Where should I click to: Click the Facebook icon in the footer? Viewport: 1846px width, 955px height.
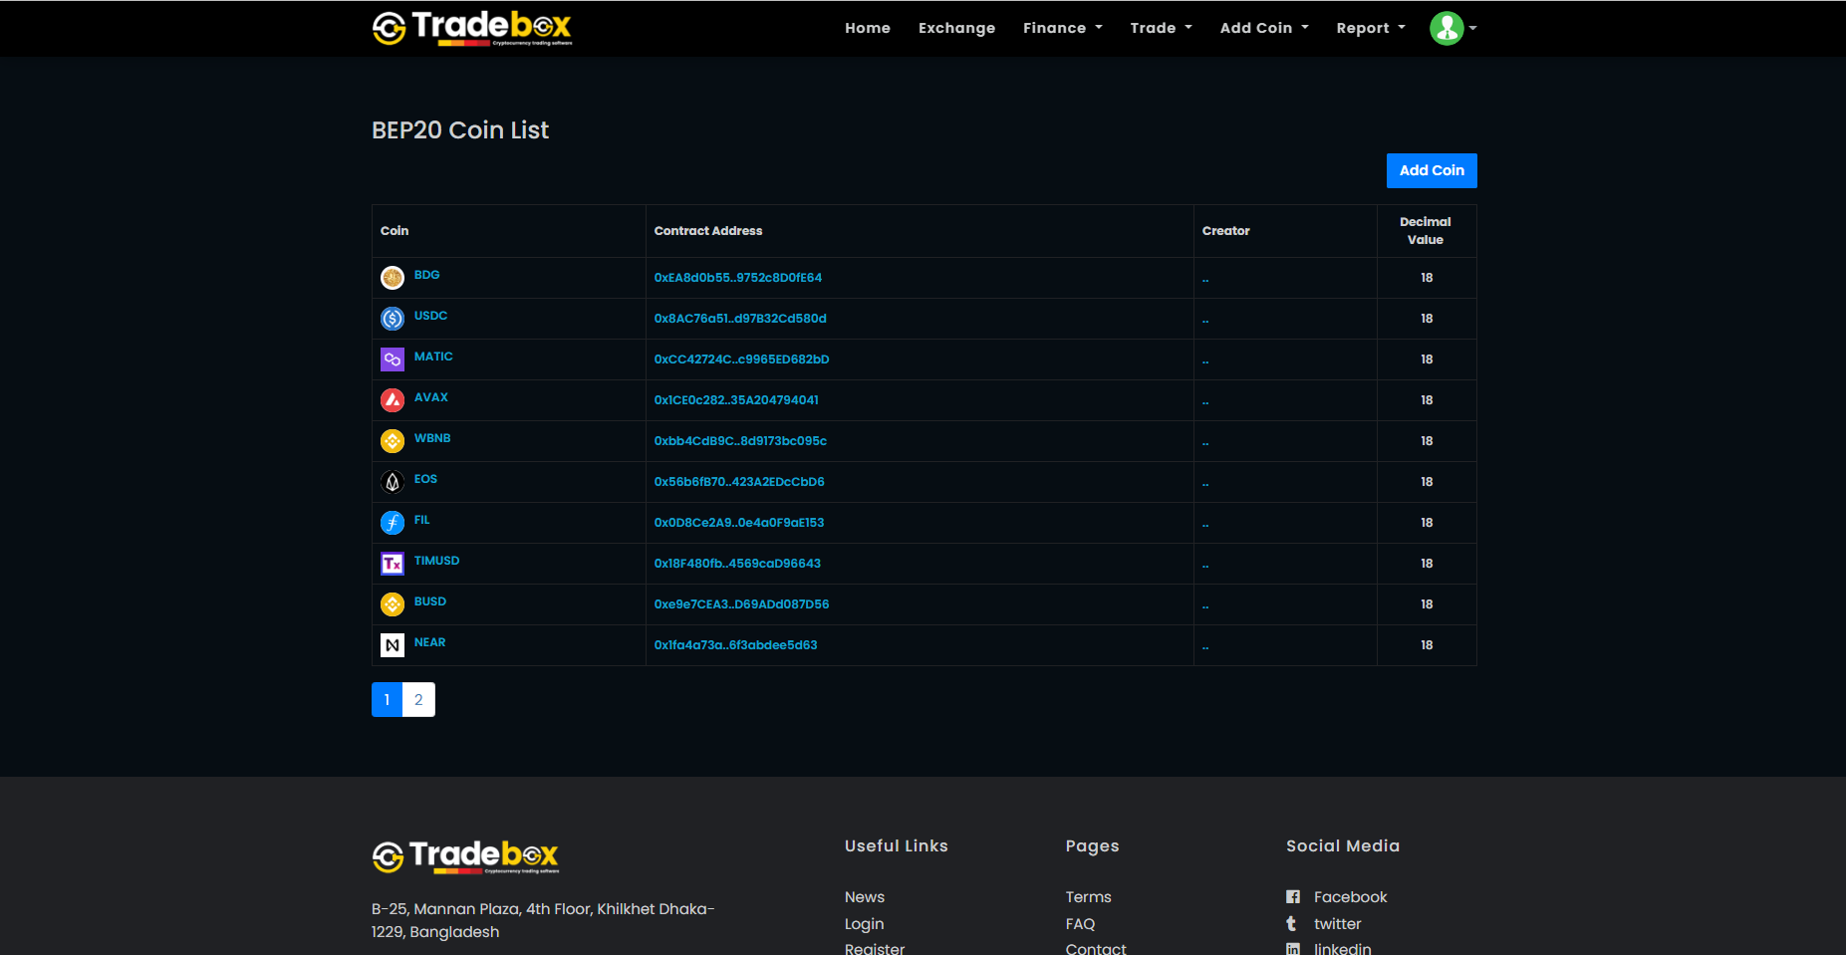[x=1293, y=897]
